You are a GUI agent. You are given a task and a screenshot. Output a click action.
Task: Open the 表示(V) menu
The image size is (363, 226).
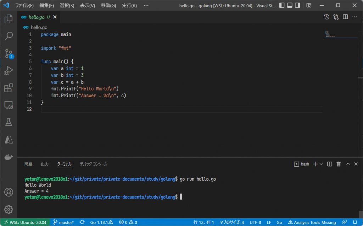coord(88,6)
